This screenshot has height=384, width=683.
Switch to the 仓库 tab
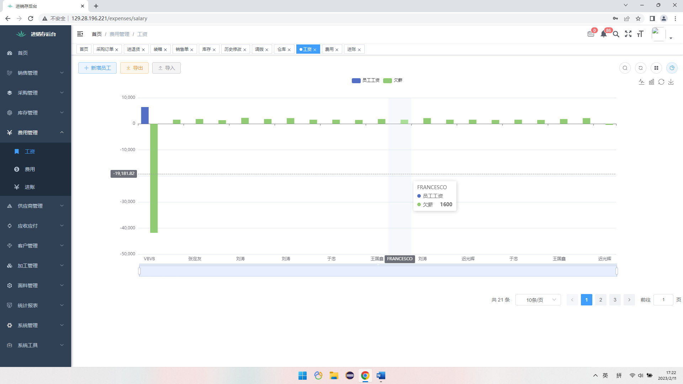(x=281, y=49)
